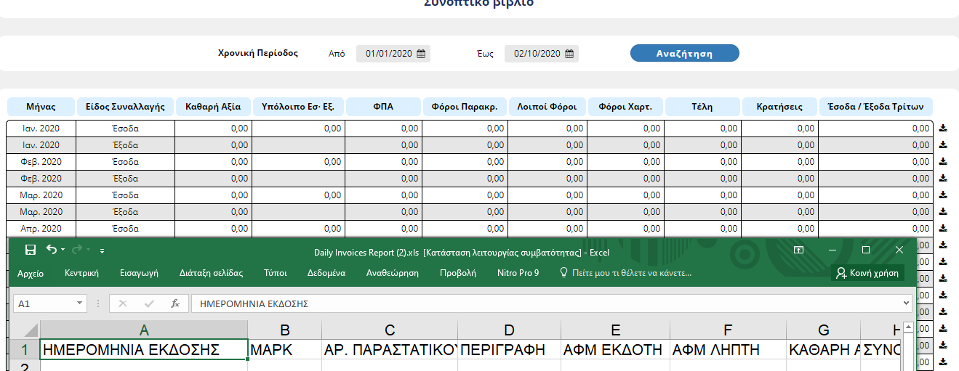Open Customize Quick Access Toolbar dropdown
This screenshot has width=959, height=371.
click(x=102, y=250)
